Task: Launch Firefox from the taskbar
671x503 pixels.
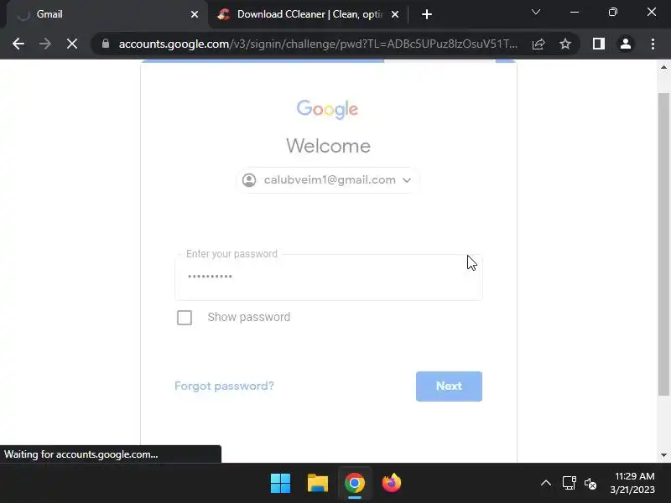Action: point(391,484)
